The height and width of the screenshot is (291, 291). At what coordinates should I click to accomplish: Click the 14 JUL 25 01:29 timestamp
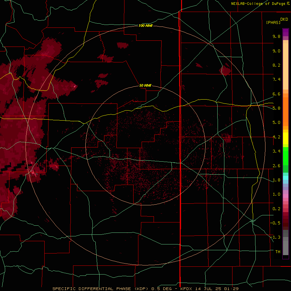[x=217, y=289]
